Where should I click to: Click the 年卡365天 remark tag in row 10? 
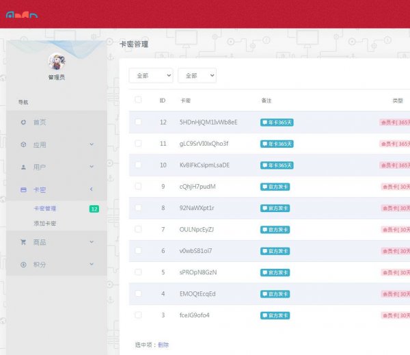coord(277,166)
